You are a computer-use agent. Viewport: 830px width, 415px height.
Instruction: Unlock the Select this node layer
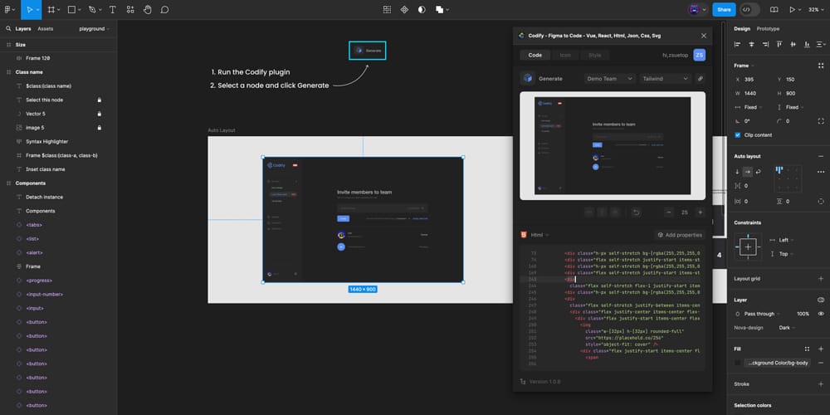tap(99, 100)
